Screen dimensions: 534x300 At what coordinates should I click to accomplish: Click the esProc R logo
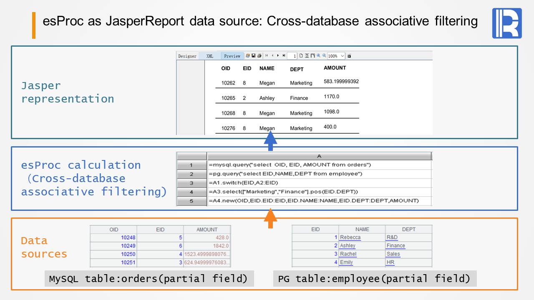506,23
